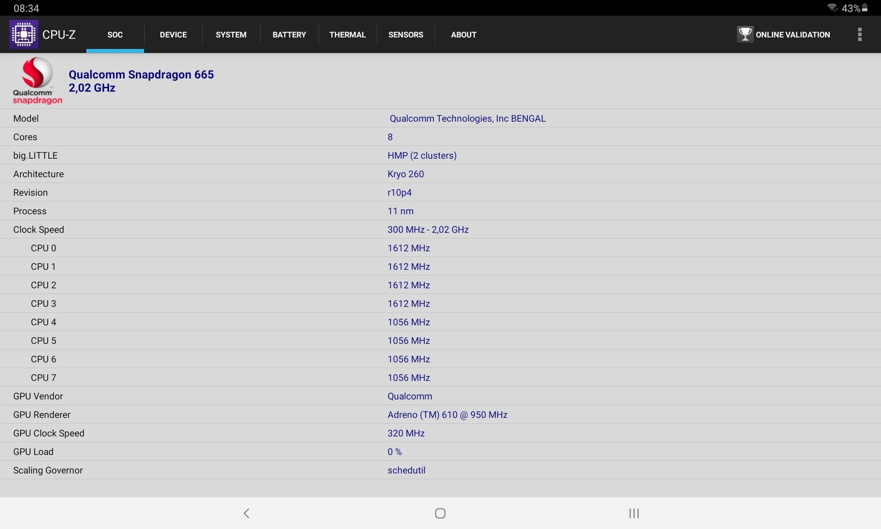Tap the CPU 5 frequency 1056 MHz

[409, 341]
